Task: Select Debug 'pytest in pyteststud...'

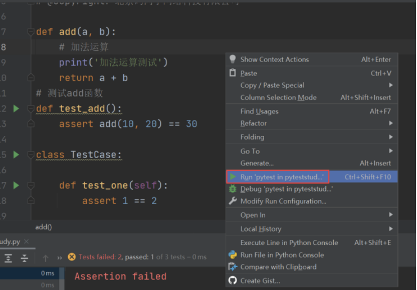Action: [x=312, y=189]
